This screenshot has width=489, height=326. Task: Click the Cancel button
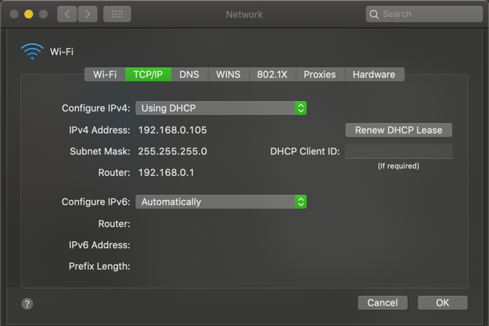382,303
